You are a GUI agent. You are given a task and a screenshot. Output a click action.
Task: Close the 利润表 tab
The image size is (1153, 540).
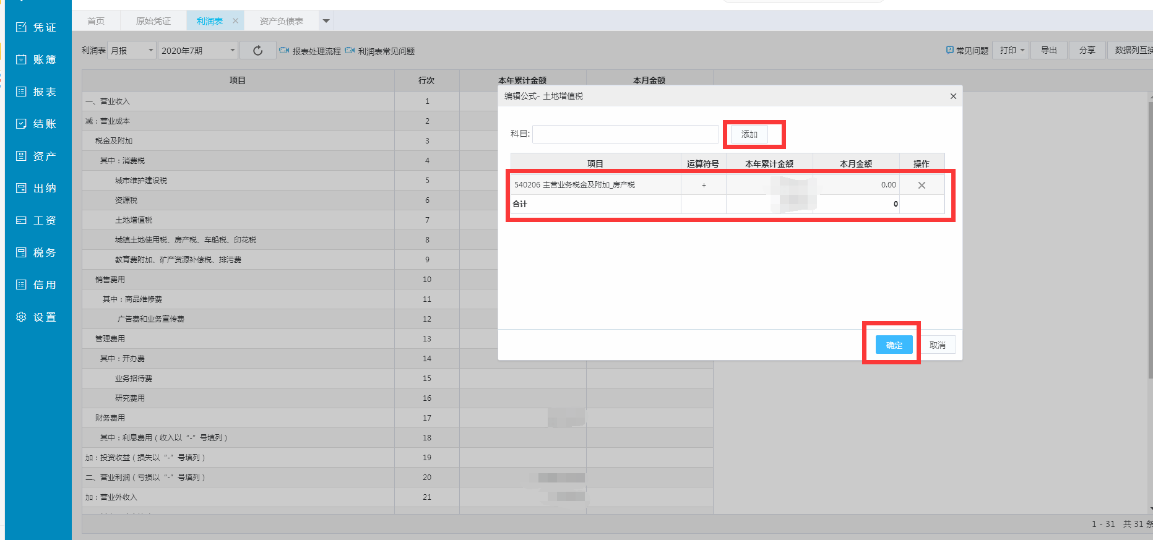coord(235,21)
